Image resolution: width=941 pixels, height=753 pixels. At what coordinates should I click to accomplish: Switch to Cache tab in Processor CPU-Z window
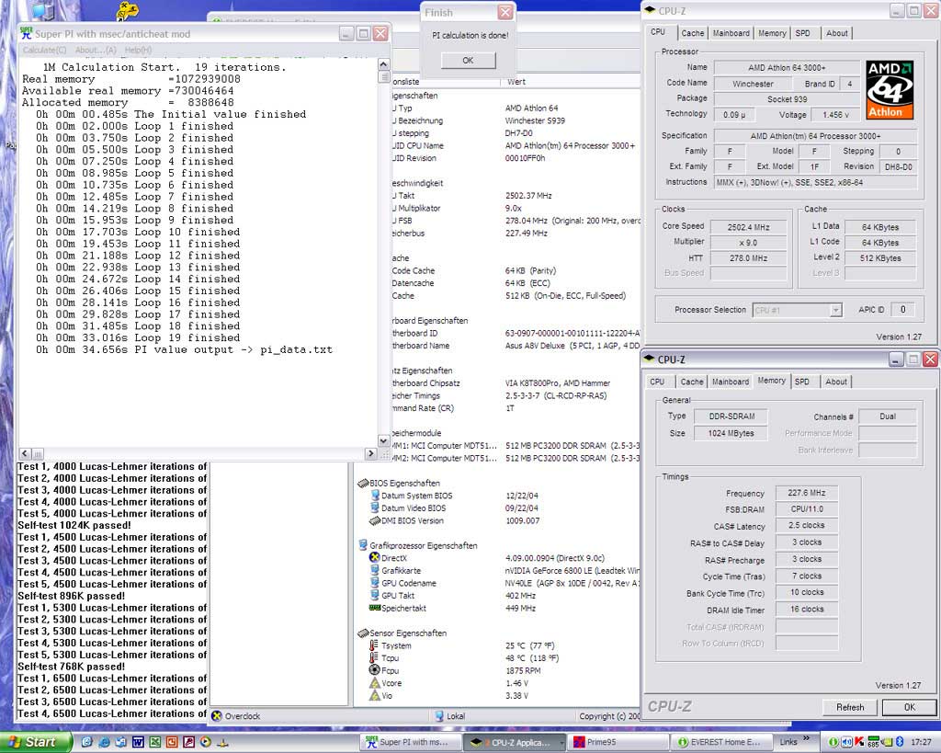coord(693,33)
